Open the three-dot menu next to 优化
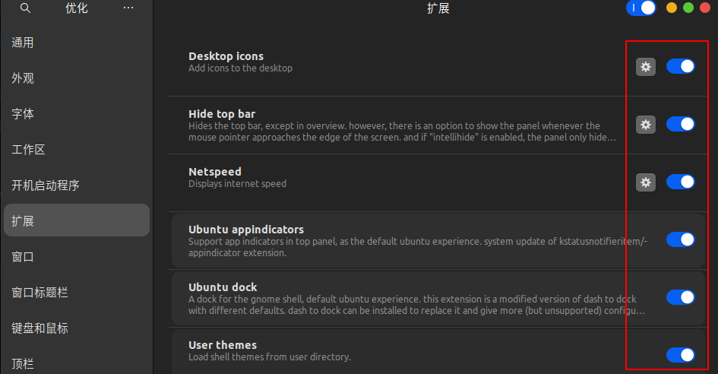The image size is (718, 374). point(128,8)
